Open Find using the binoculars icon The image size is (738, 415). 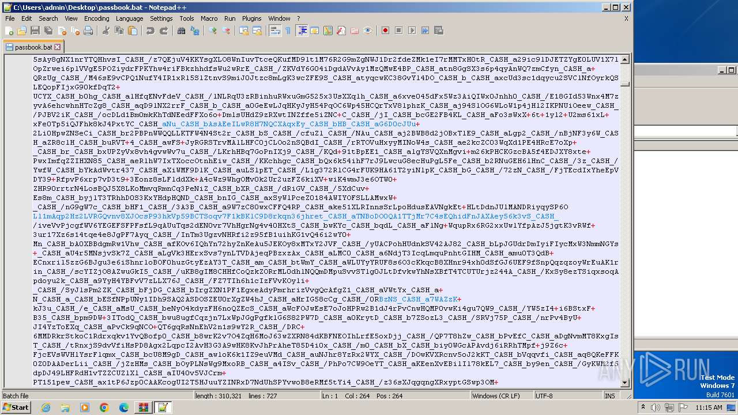181,31
